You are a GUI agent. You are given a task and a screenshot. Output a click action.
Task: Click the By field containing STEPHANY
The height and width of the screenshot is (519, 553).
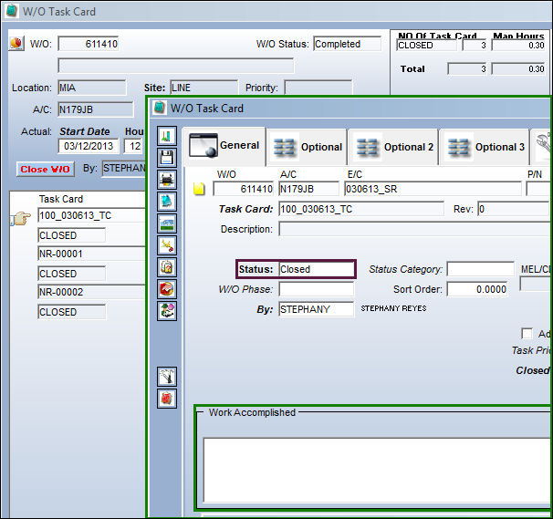[317, 309]
